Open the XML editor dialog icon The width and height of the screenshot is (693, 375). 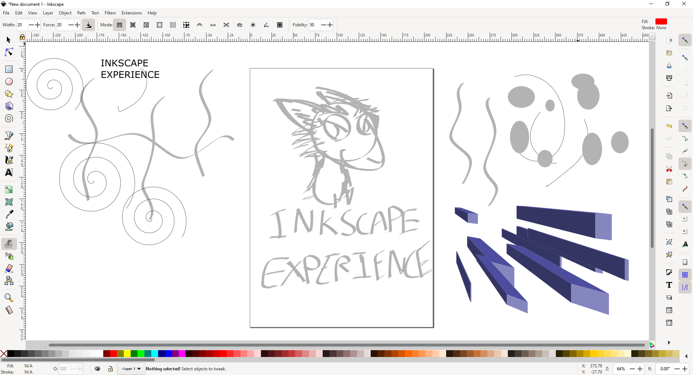click(x=669, y=310)
